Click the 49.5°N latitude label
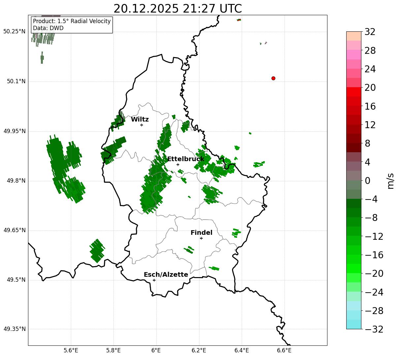This screenshot has height=357, width=398. pos(16,280)
